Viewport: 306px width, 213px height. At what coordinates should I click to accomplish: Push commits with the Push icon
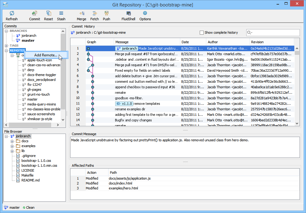click(106, 13)
